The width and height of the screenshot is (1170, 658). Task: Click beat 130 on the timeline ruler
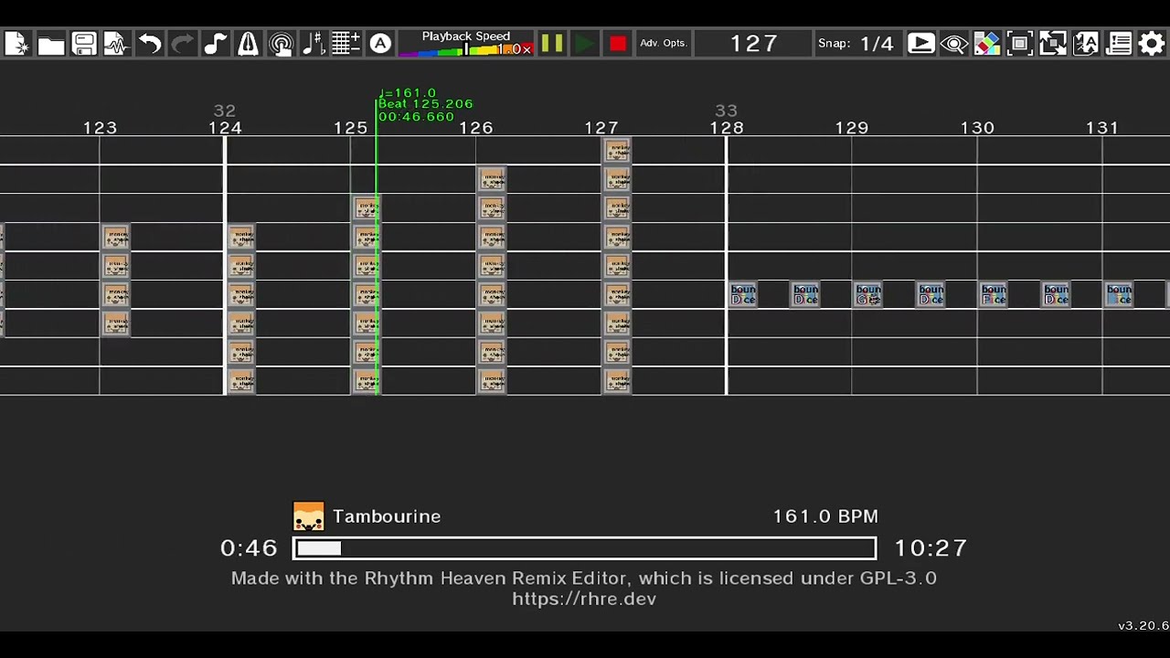pos(977,128)
